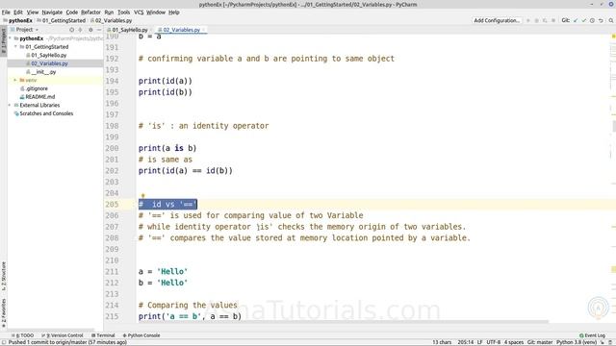Click pythonEx breadcrumb in navigation bar
This screenshot has width=616, height=346.
[x=17, y=20]
